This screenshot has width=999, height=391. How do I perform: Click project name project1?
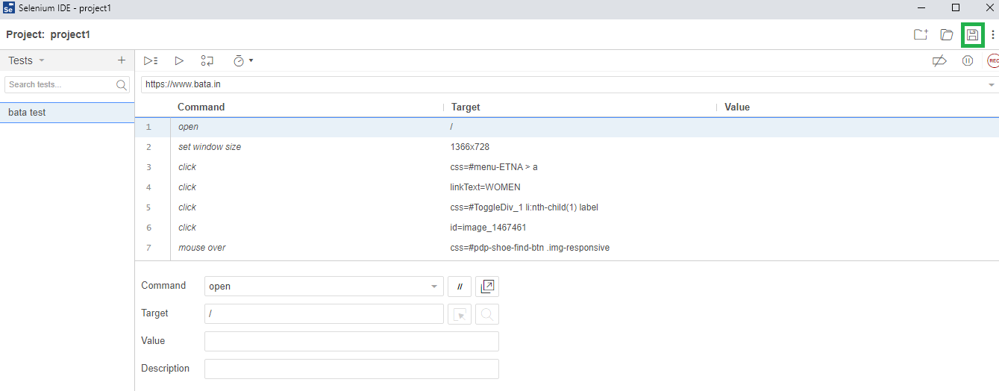pos(70,34)
